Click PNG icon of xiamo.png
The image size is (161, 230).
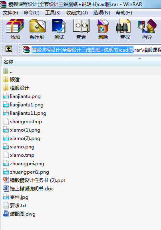coord(6,146)
